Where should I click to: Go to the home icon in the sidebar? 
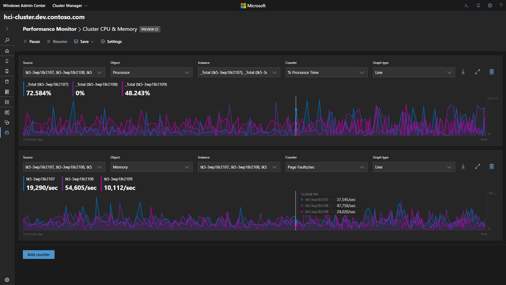tap(7, 51)
